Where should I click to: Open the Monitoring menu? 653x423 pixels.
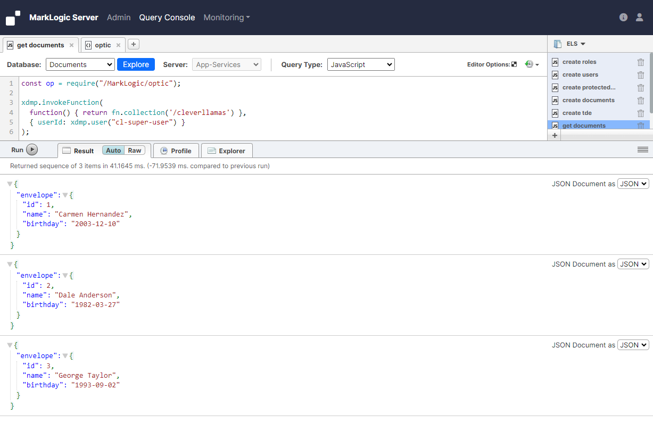tap(226, 18)
